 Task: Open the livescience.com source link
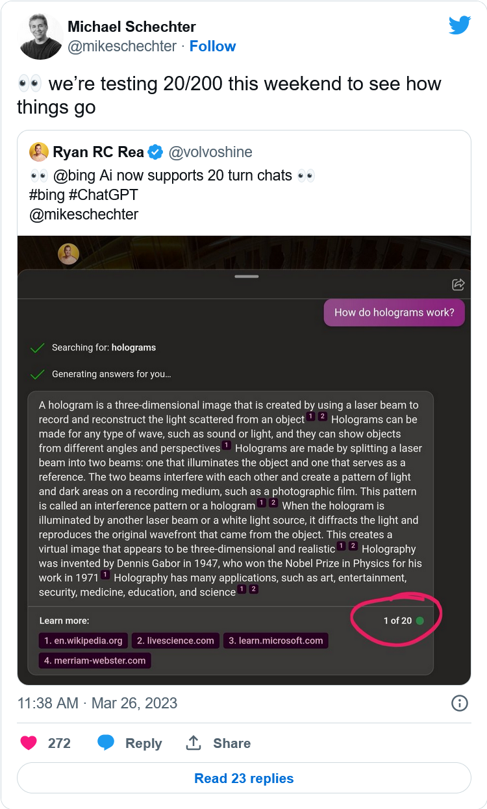(x=175, y=641)
